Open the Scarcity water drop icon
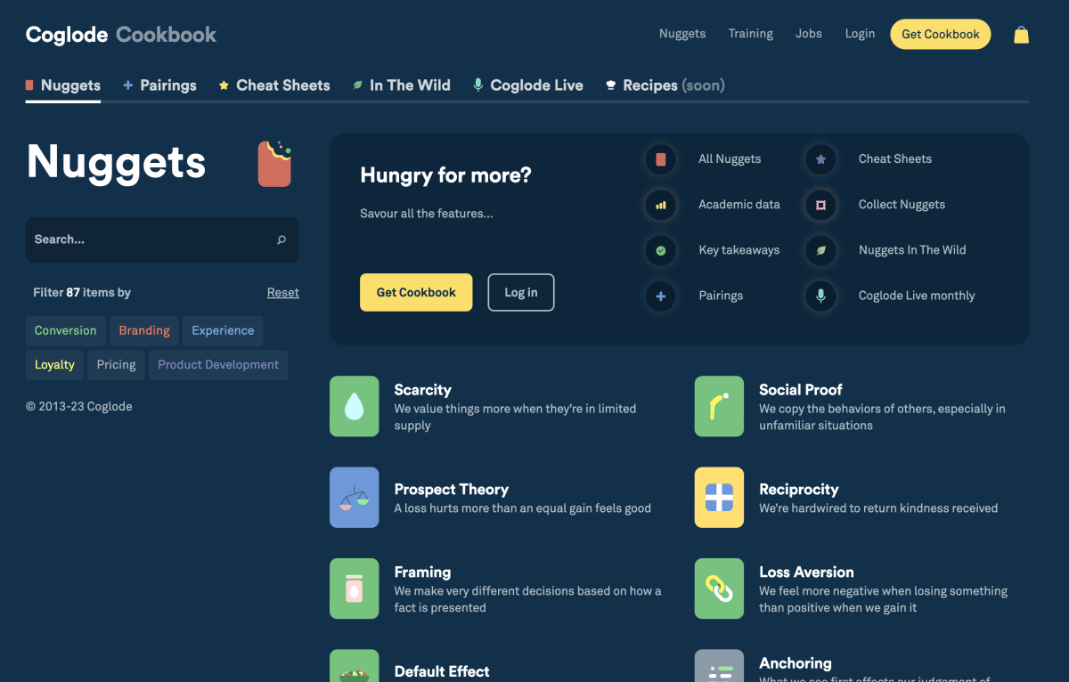 tap(355, 407)
